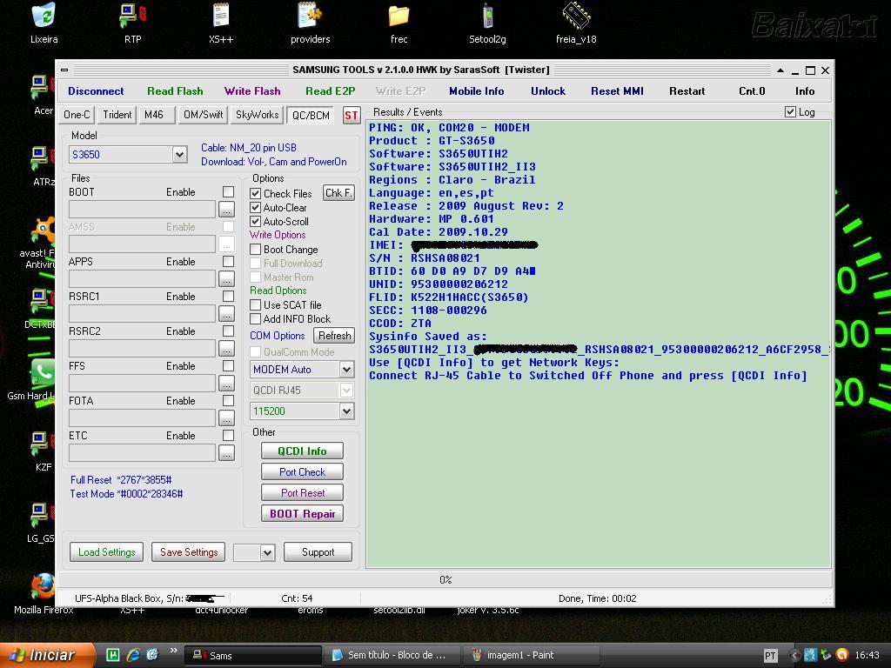Browse for ETC file with the ... button

pos(226,452)
